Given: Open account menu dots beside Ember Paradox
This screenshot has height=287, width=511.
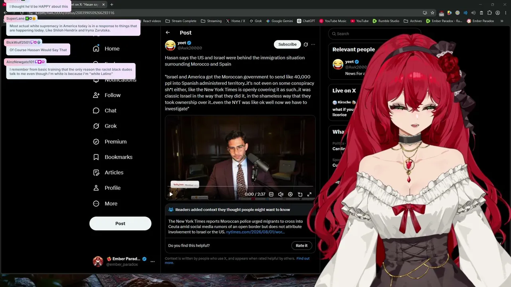Looking at the screenshot, I should [153, 261].
